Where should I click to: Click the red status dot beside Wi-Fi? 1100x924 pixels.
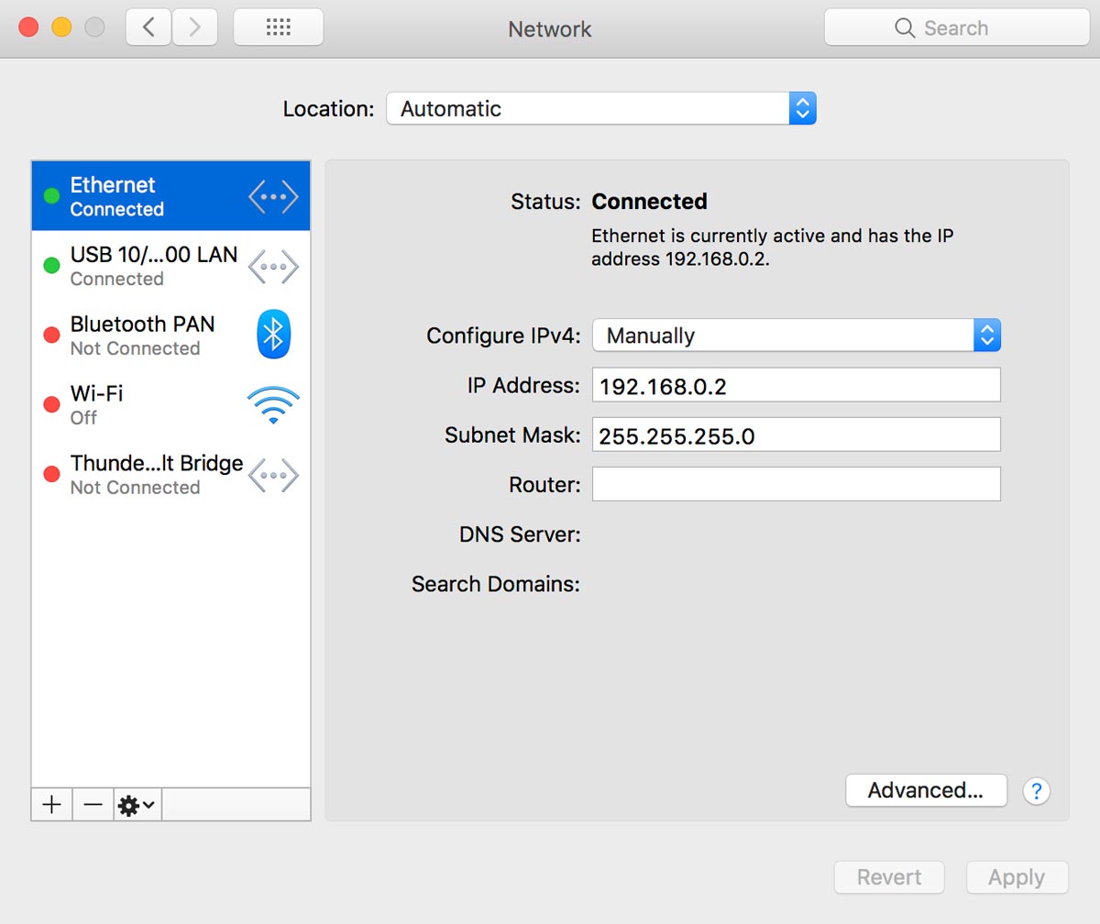[51, 404]
